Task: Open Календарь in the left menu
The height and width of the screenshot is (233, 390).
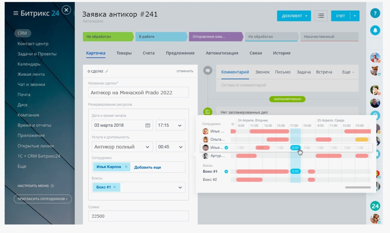Action: 29,64
